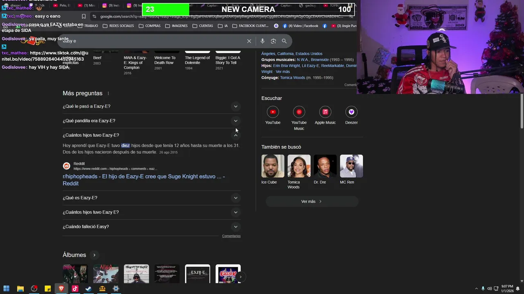The width and height of the screenshot is (524, 294).
Task: Open NWA & Eazy-E: Kings of Compton movie
Action: 136,63
